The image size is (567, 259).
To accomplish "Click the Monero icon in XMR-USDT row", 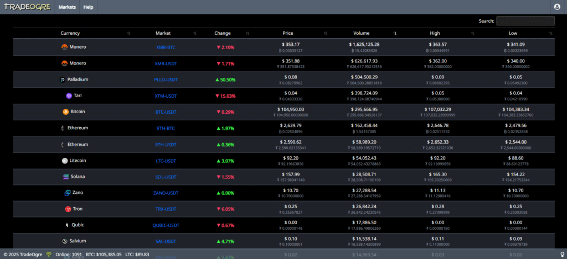I will tap(65, 63).
